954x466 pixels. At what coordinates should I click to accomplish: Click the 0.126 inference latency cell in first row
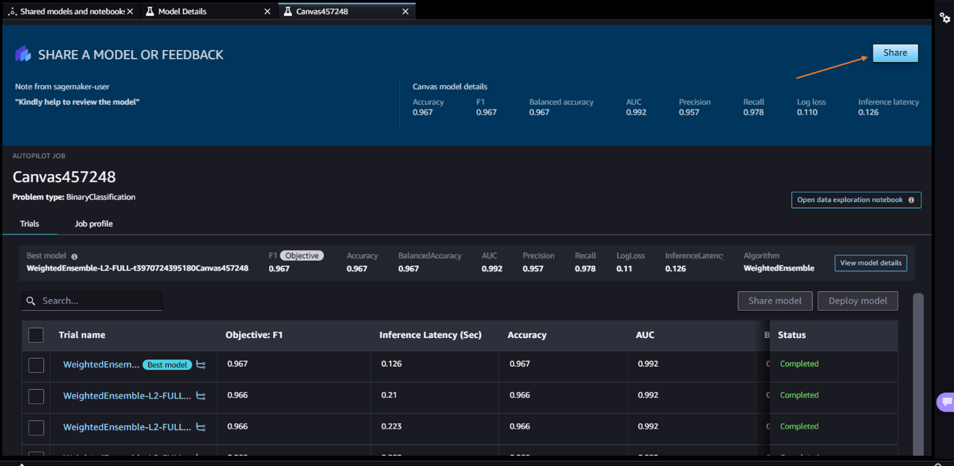392,364
